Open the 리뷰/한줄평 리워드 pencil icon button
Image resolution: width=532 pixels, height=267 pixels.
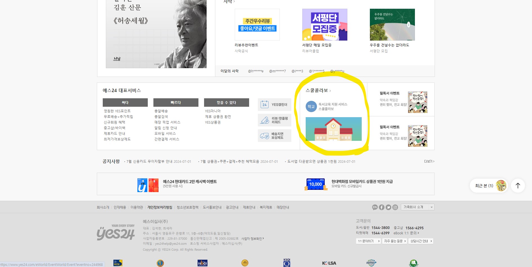pyautogui.click(x=274, y=120)
